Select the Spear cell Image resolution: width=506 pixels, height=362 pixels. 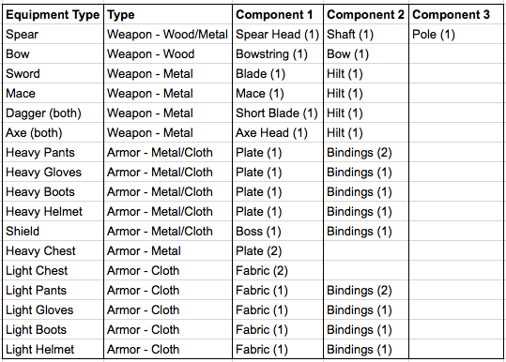pyautogui.click(x=53, y=34)
